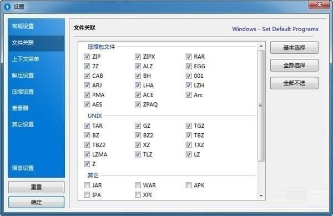Viewport: 333px width, 216px height.
Task: Click the Bandizip app icon in title bar
Action: [x=7, y=7]
